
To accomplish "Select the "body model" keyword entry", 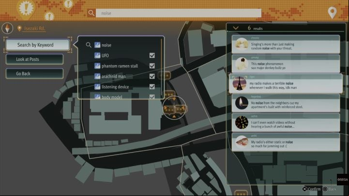I will [112, 97].
